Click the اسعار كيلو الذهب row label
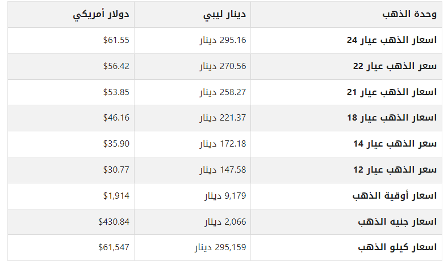 coord(397,247)
